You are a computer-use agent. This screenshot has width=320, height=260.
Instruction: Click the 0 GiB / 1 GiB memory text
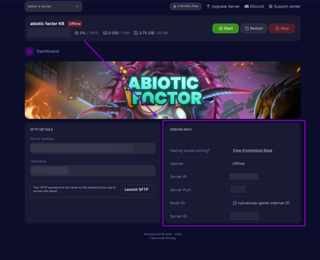(119, 33)
